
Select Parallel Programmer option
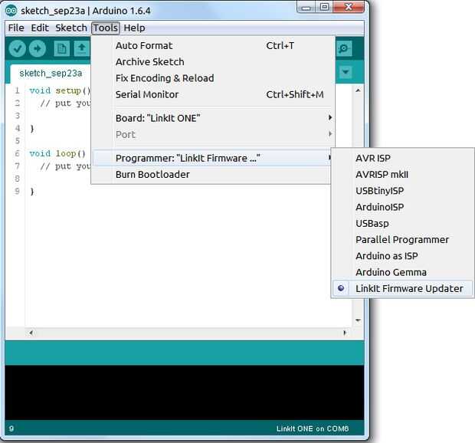[x=402, y=240]
